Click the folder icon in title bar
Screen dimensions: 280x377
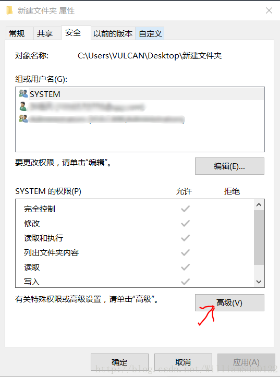click(9, 10)
